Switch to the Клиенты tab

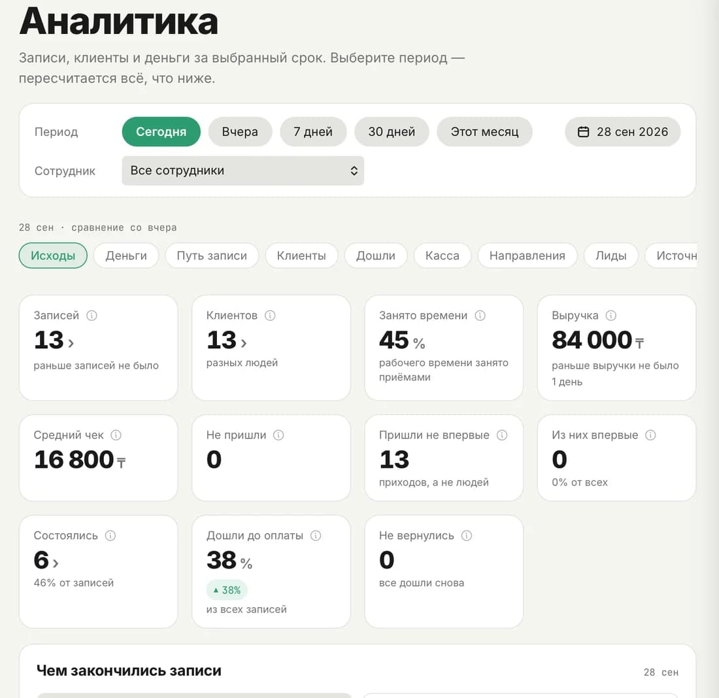pos(301,256)
